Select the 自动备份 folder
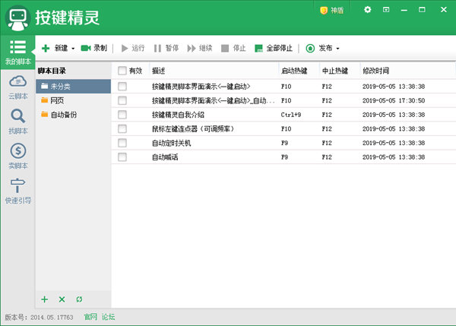Screen dimensions: 456x326 point(62,115)
